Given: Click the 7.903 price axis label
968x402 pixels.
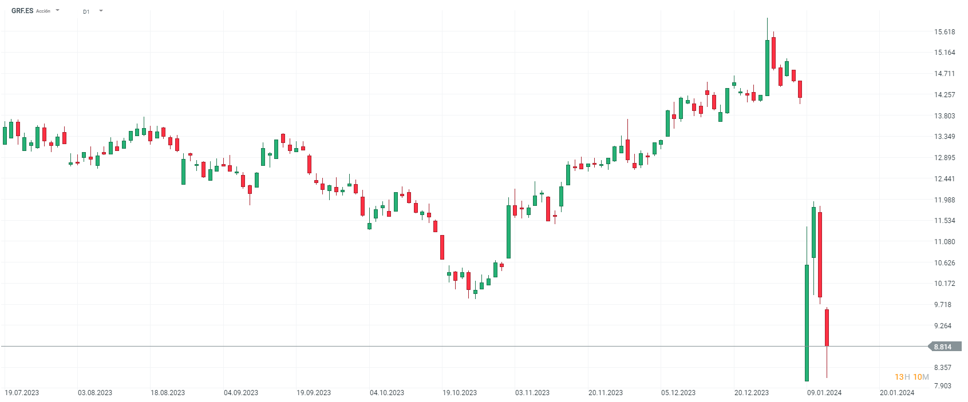Looking at the screenshot, I should coord(943,386).
